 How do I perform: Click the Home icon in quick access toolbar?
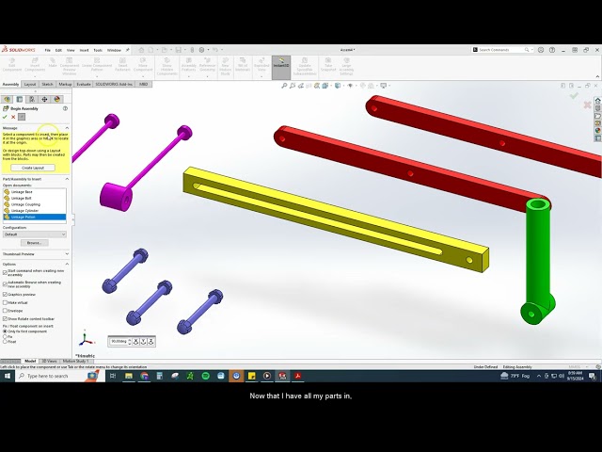tap(141, 50)
